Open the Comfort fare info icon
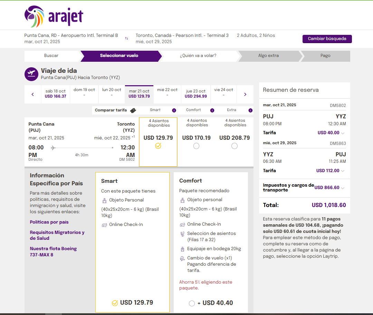373x315 pixels. click(x=212, y=110)
